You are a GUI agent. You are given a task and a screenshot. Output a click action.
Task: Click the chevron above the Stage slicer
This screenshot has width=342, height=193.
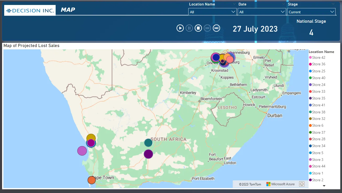pos(333,4)
